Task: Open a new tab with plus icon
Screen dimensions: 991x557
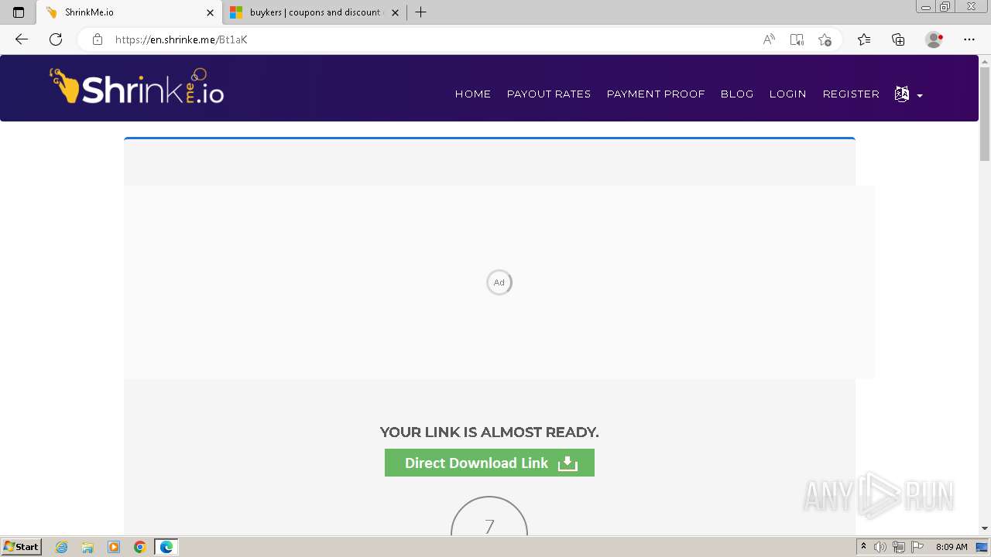Action: coord(420,12)
